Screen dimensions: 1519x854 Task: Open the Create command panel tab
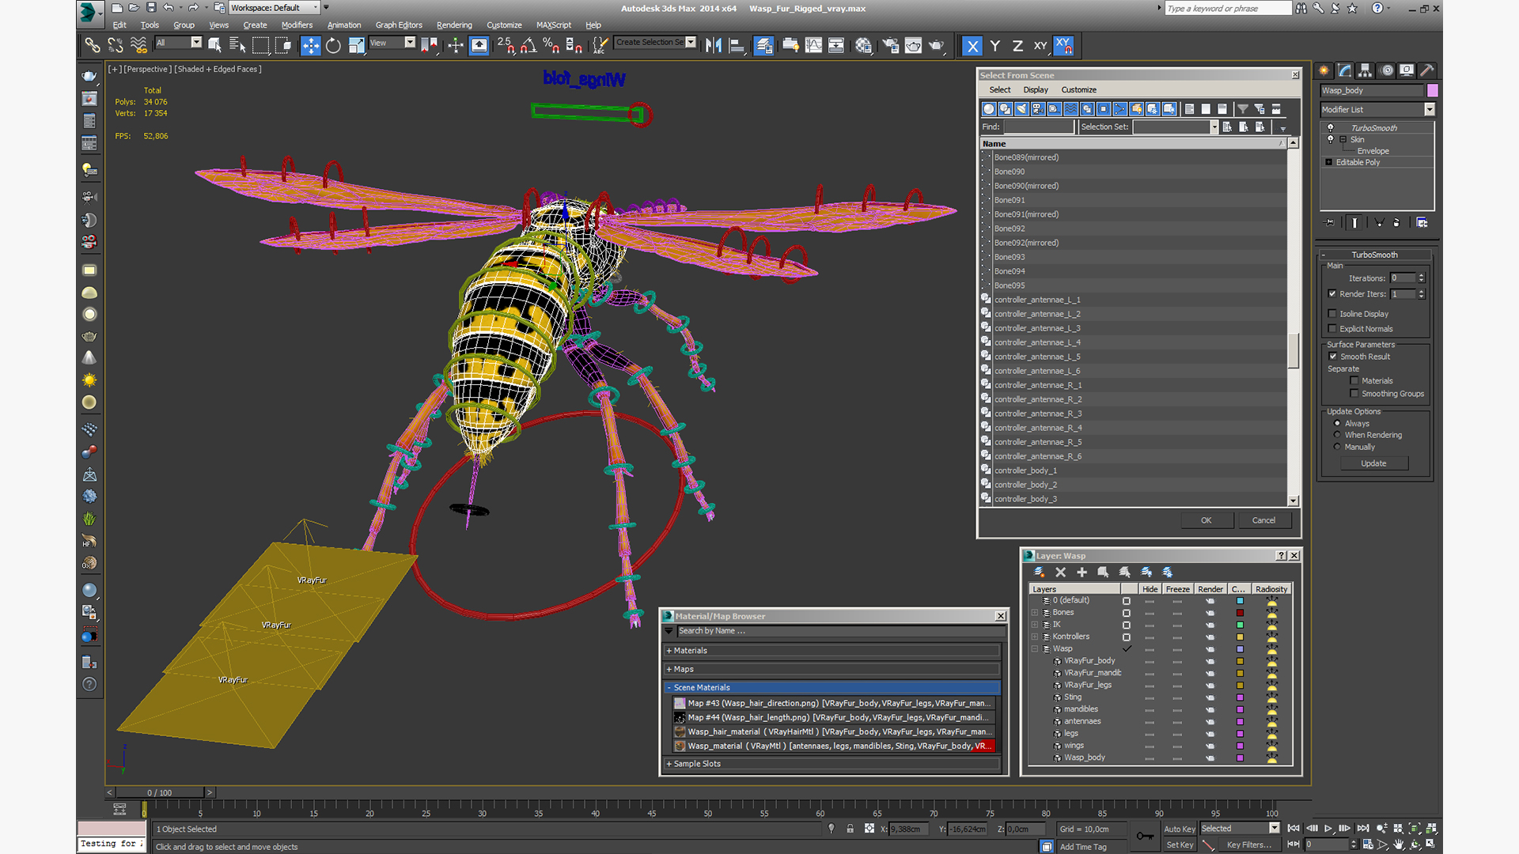tap(1324, 70)
